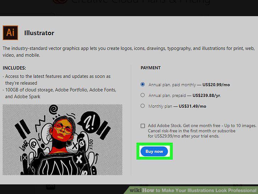The width and height of the screenshot is (258, 194).
Task: Choose the Monthly plan radio button
Action: coord(142,106)
